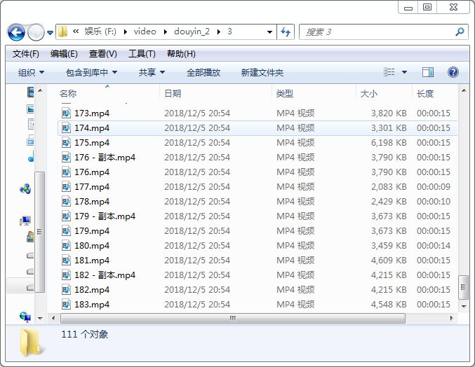
Task: Open the 工具(T) menu
Action: click(x=142, y=54)
